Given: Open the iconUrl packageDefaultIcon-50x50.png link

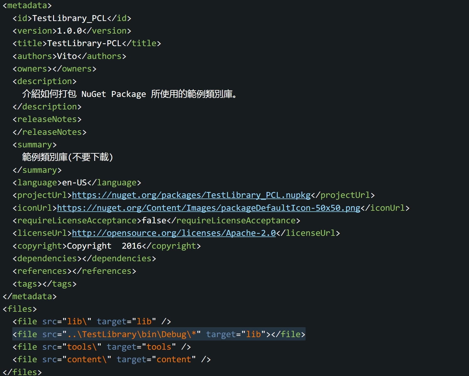Looking at the screenshot, I should [x=208, y=208].
